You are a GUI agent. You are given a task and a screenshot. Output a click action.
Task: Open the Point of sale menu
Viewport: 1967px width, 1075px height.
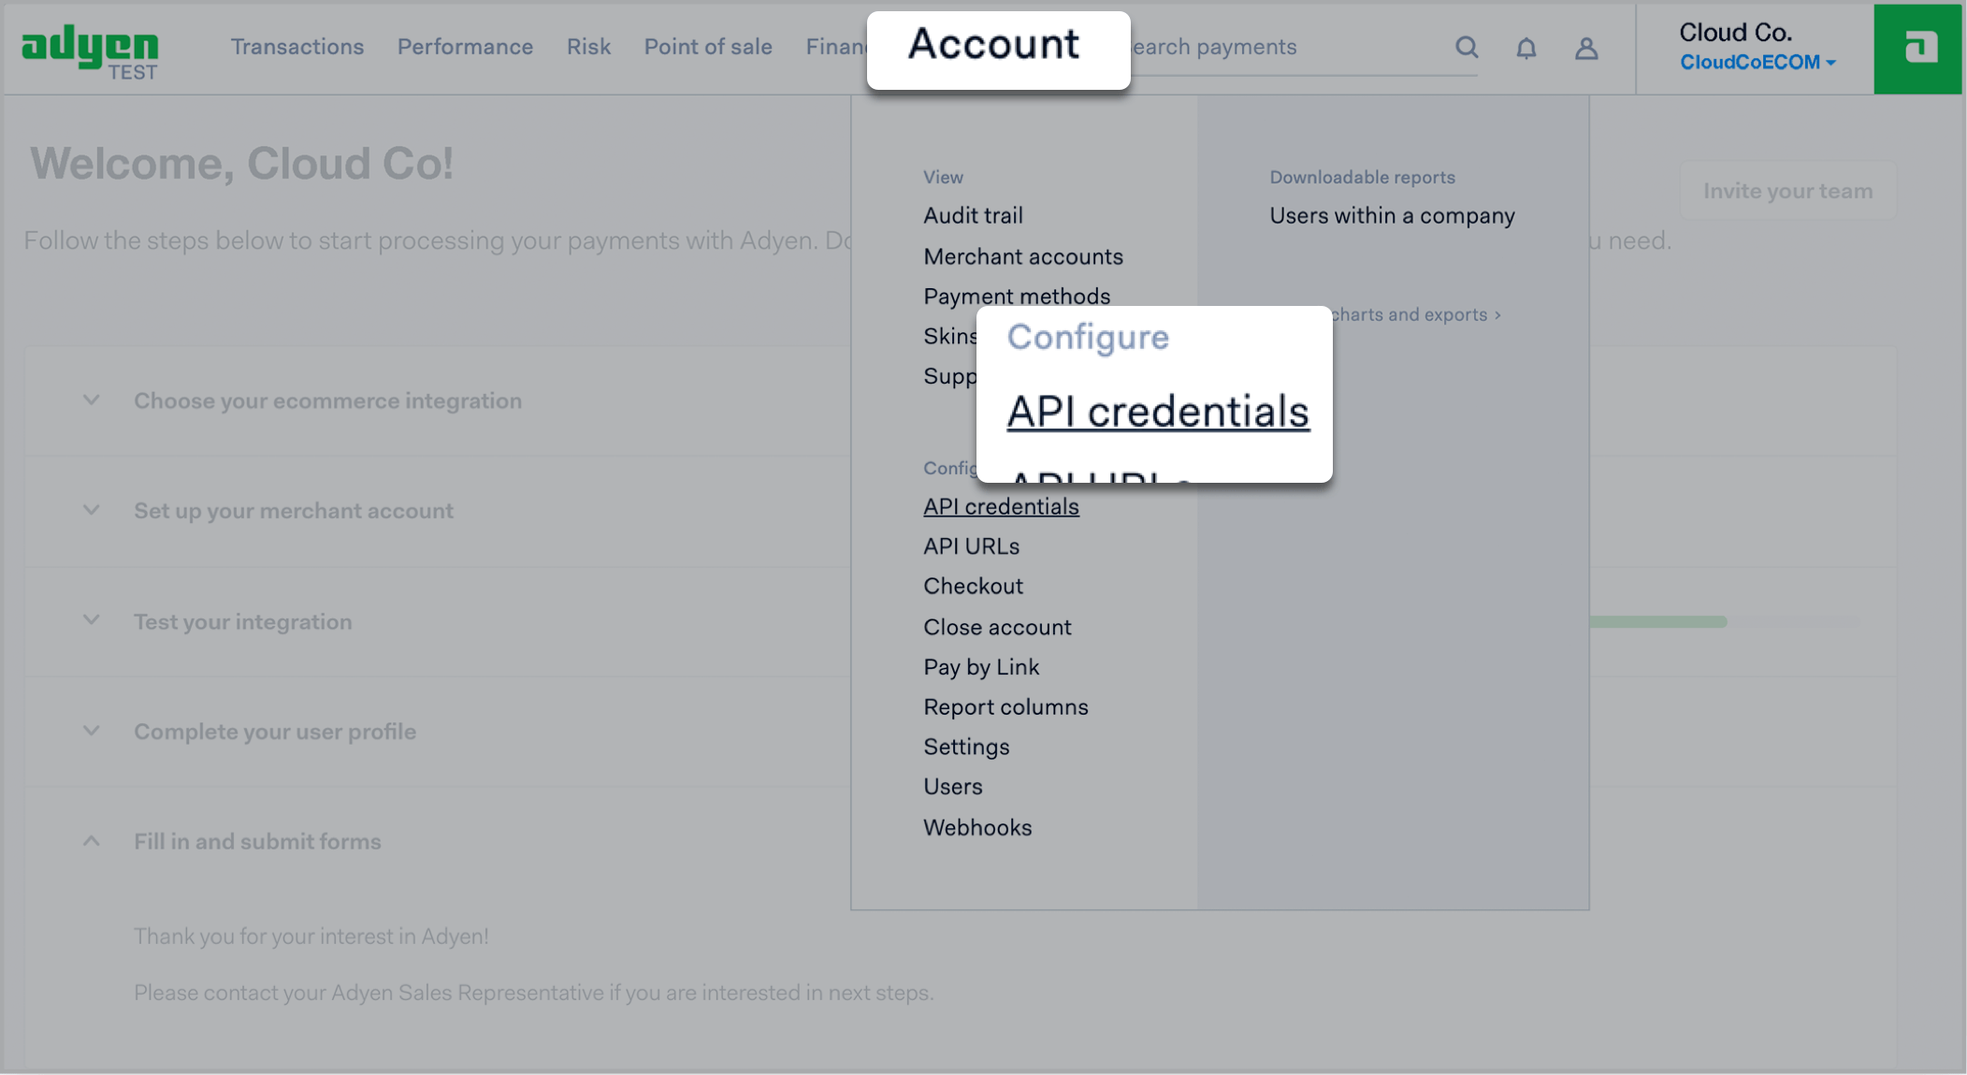(x=707, y=47)
